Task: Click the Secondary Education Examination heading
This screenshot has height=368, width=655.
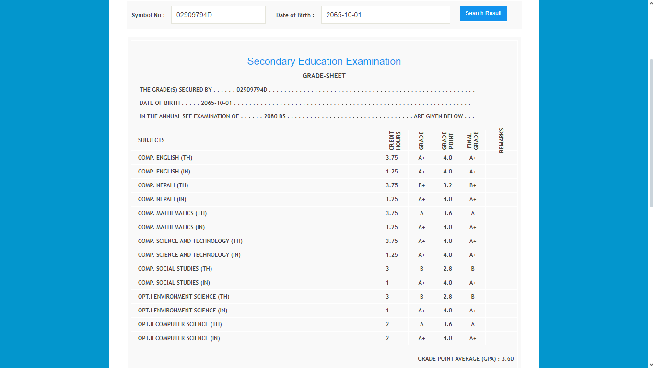Action: (324, 61)
